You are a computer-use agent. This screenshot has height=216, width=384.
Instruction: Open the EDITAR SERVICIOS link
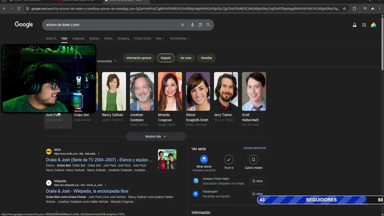pos(255,148)
